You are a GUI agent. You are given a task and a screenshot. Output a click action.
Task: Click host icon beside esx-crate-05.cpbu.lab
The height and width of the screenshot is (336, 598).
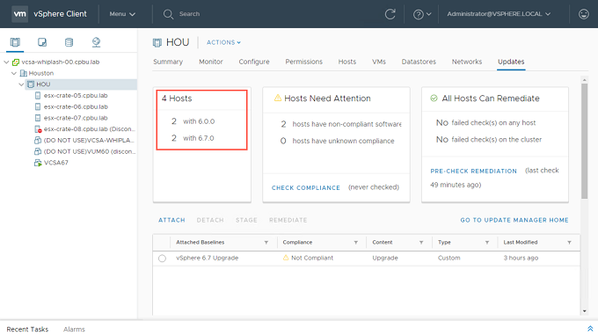pos(38,95)
